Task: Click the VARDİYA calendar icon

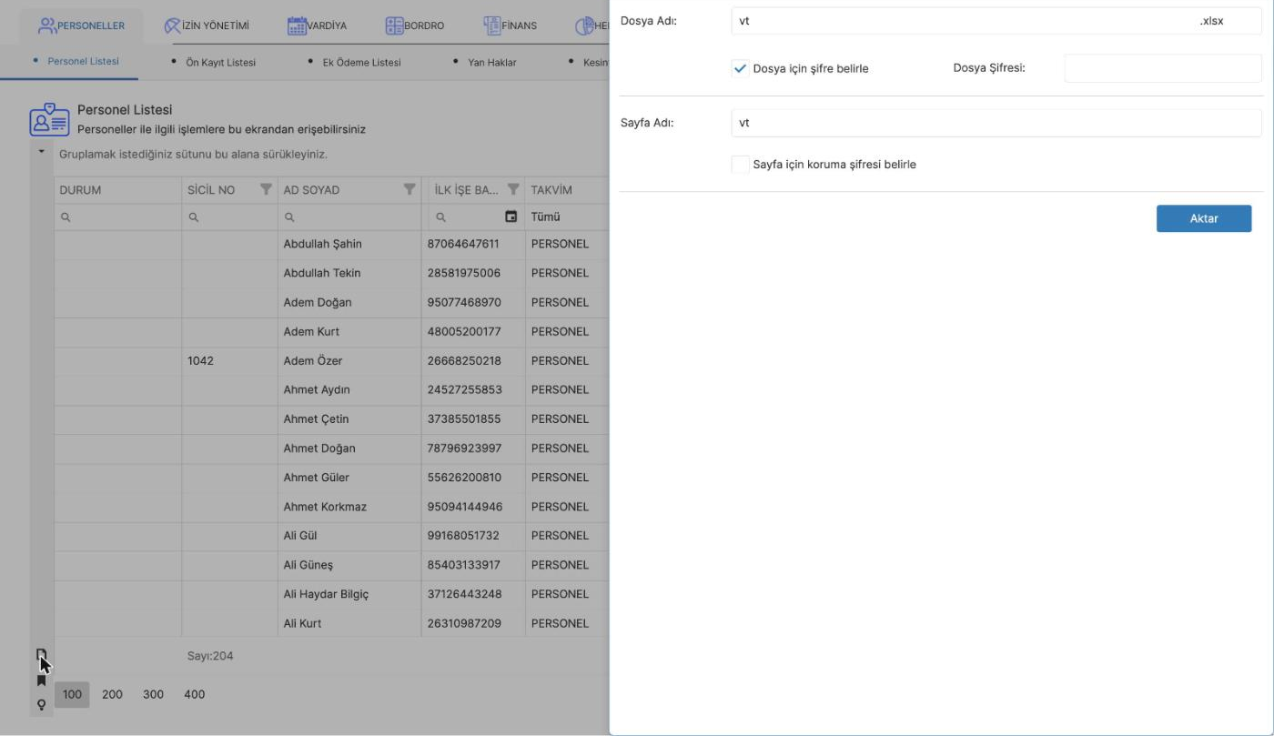Action: point(297,25)
